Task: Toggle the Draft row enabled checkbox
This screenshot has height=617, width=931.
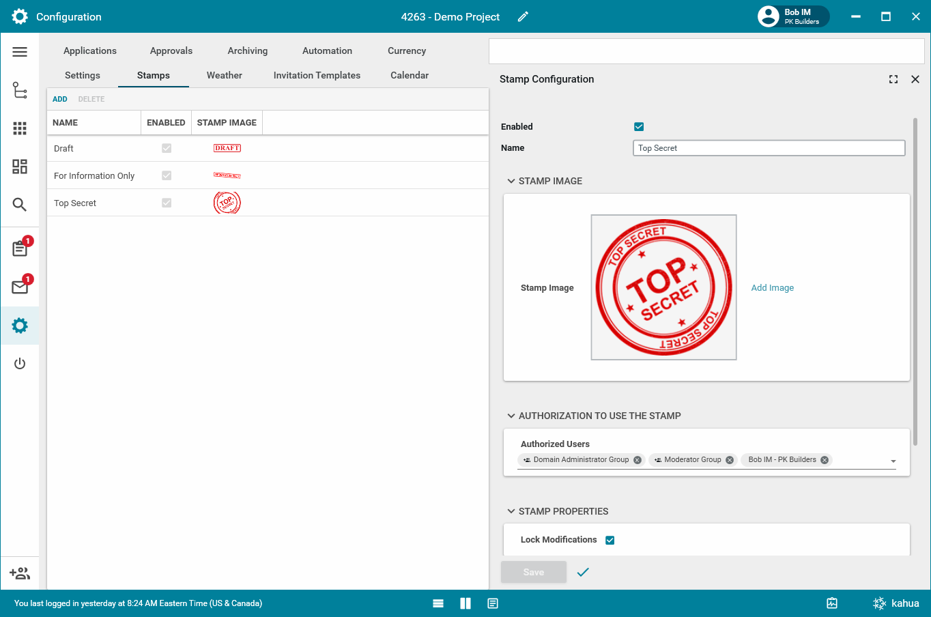Action: (167, 148)
